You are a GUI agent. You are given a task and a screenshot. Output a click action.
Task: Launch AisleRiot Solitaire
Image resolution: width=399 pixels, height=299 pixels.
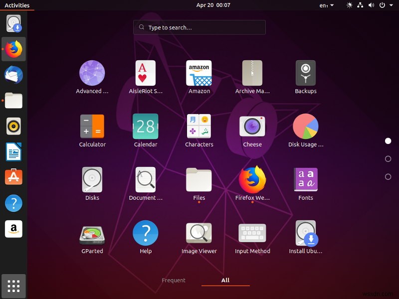point(145,73)
